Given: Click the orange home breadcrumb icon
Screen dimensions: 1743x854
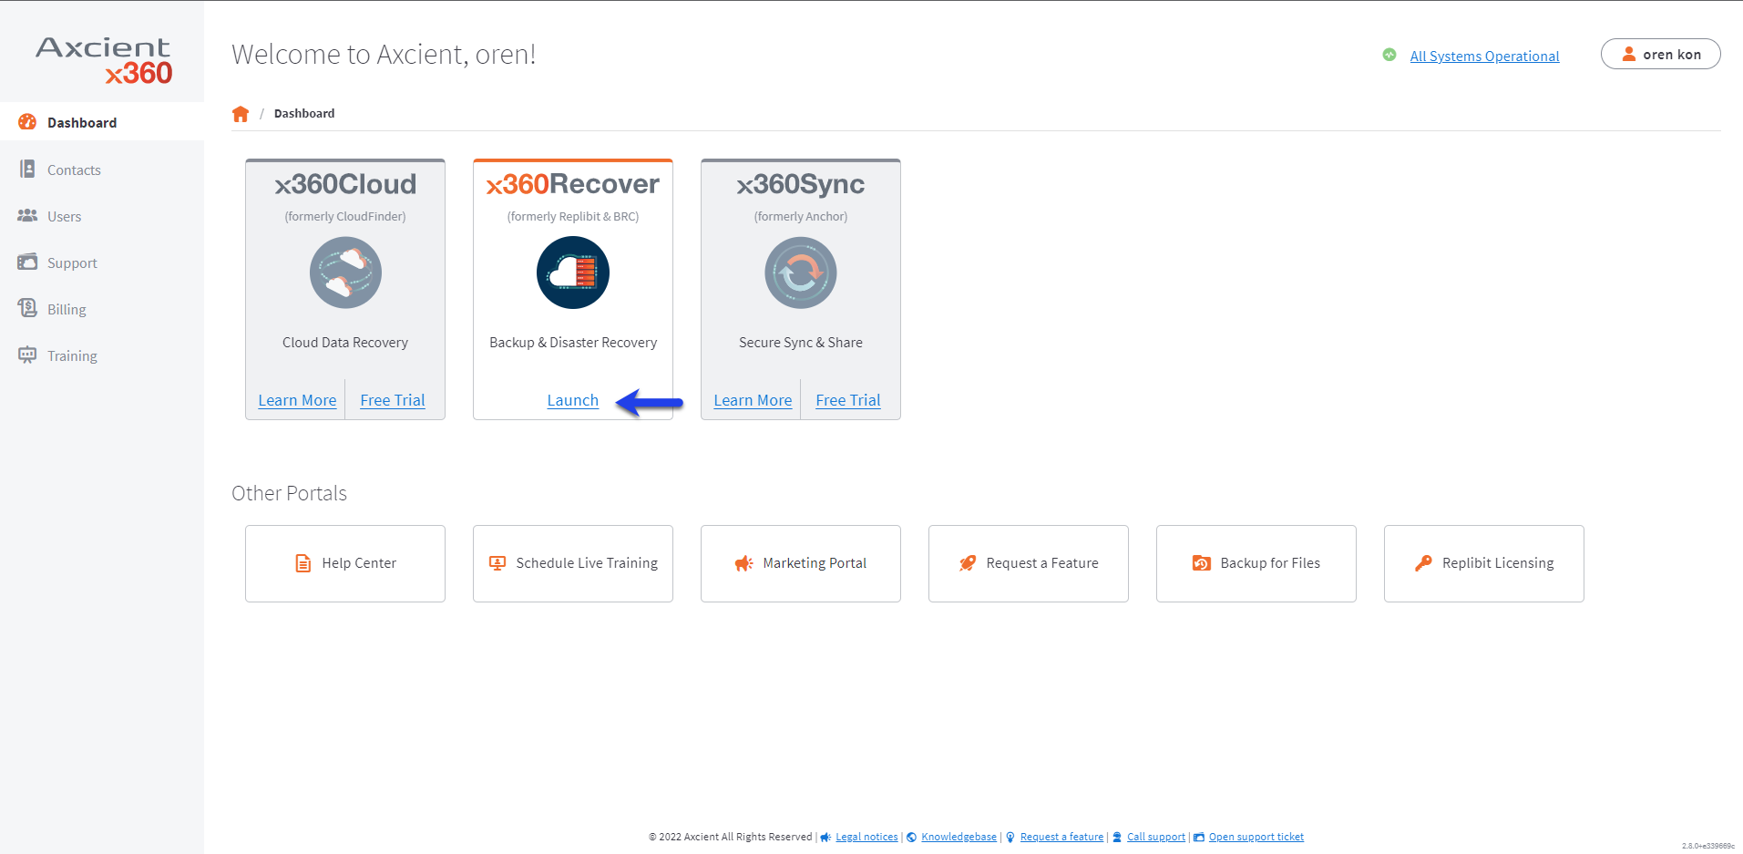Looking at the screenshot, I should tap(241, 114).
